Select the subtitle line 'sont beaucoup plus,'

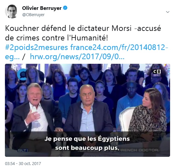[x=87, y=148]
